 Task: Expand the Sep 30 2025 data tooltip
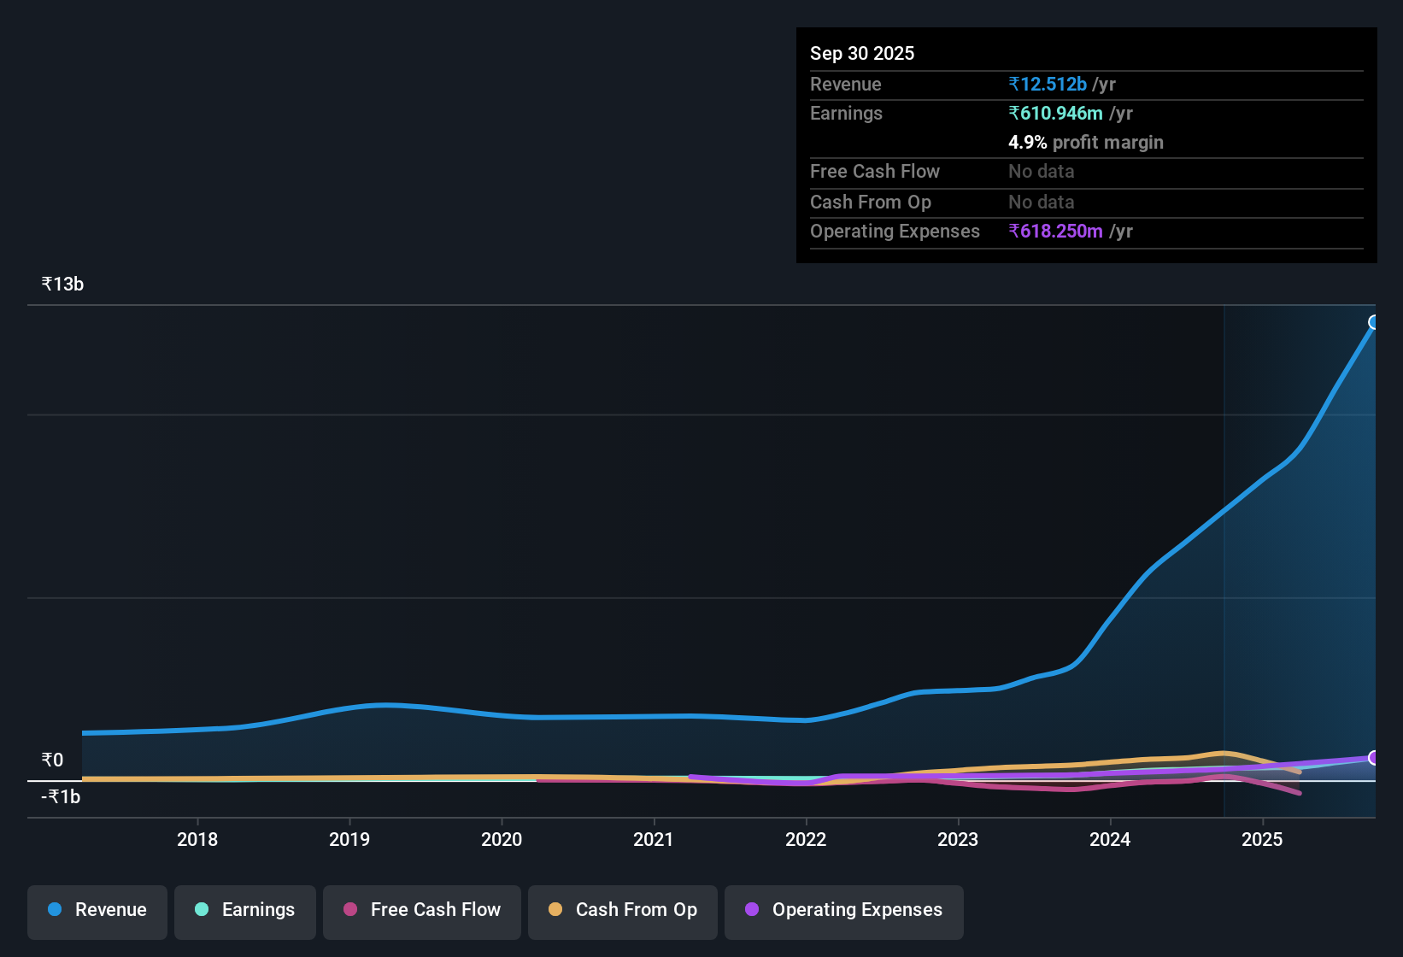coord(862,53)
